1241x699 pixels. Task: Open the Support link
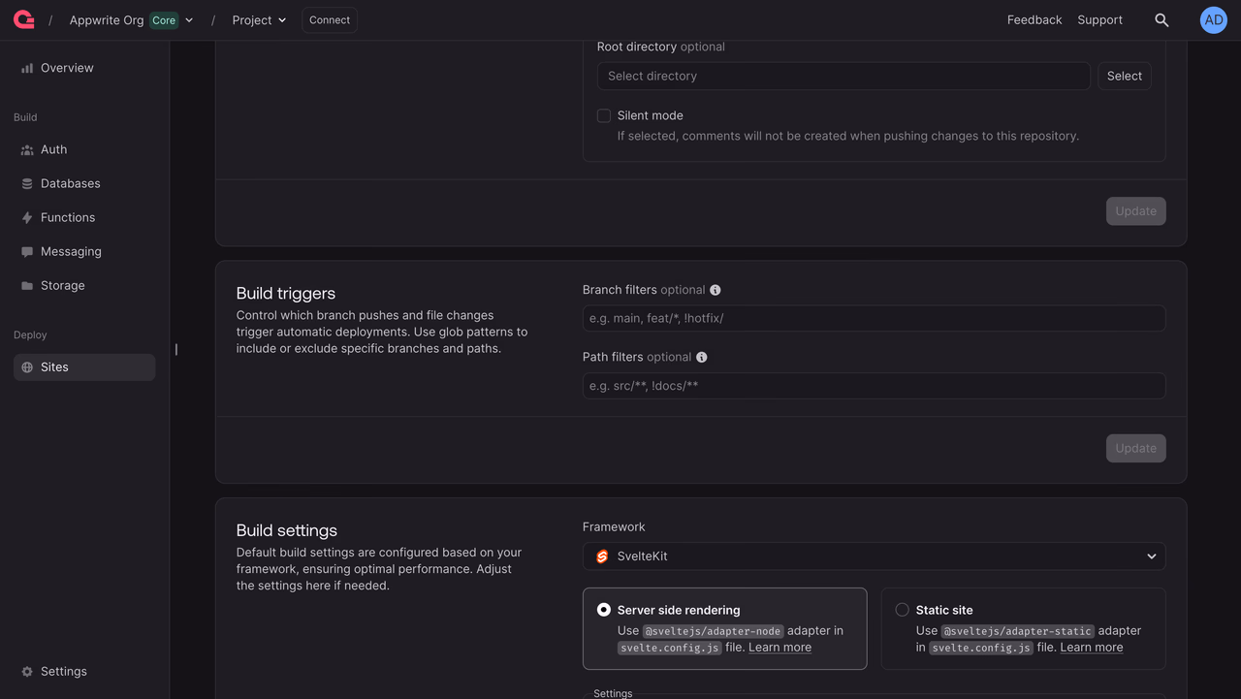tap(1099, 19)
